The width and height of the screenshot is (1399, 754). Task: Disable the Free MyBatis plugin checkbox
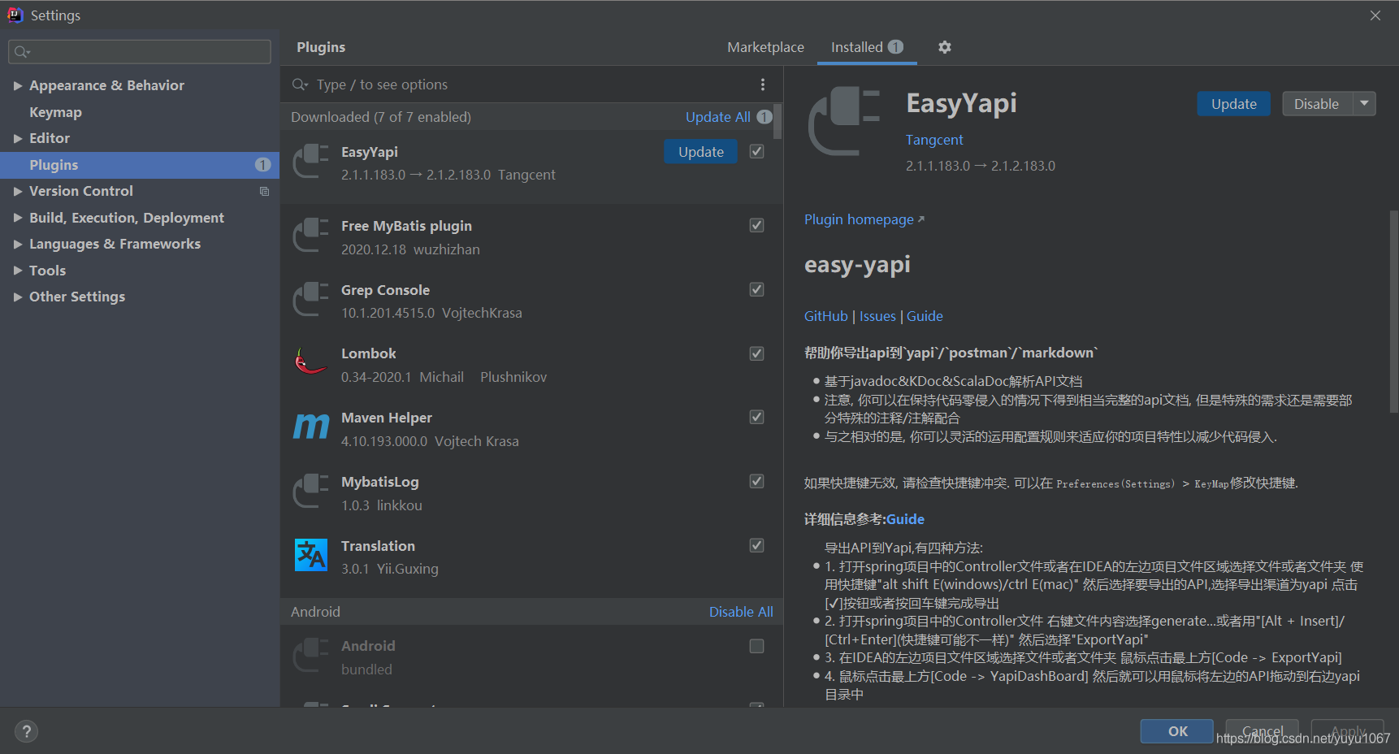(x=756, y=225)
